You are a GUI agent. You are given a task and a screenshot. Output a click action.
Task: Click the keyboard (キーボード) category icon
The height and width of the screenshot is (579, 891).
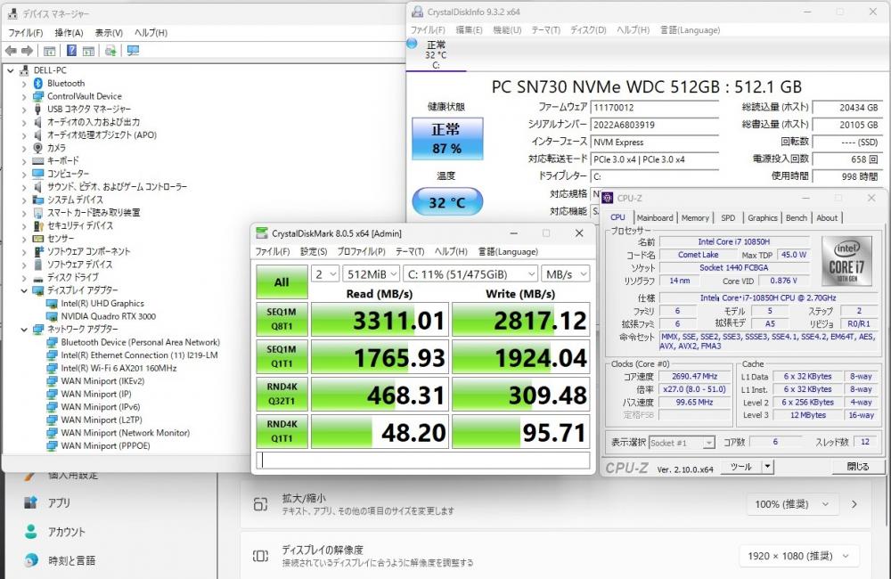38,161
